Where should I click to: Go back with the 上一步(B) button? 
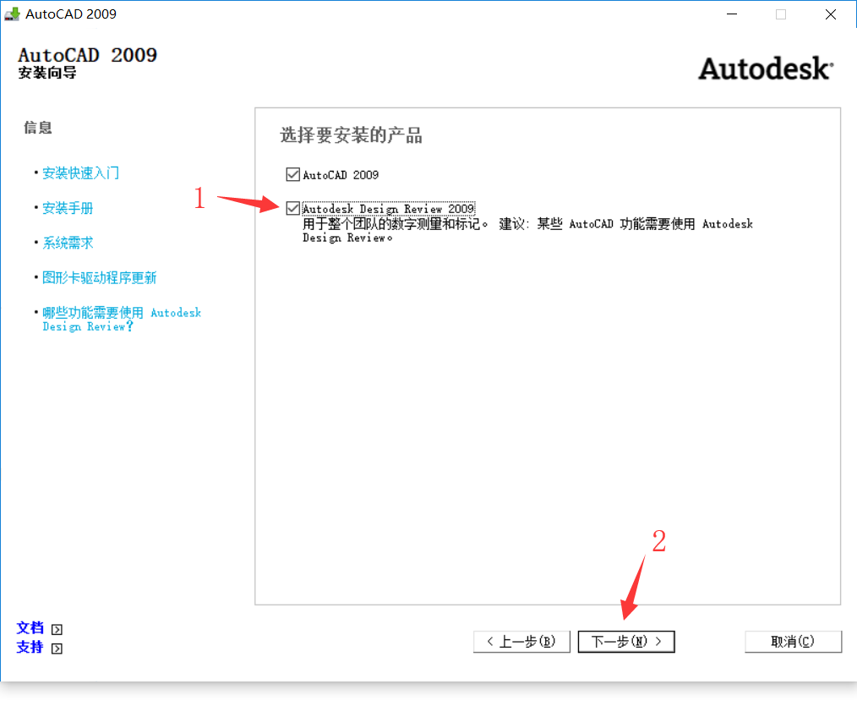click(521, 642)
